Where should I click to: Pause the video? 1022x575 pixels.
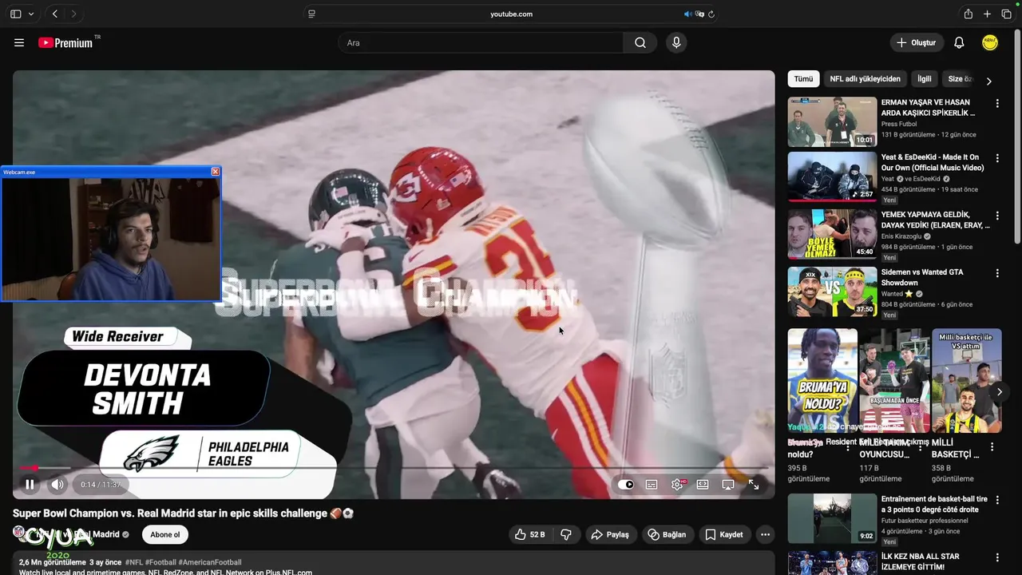[x=30, y=484]
